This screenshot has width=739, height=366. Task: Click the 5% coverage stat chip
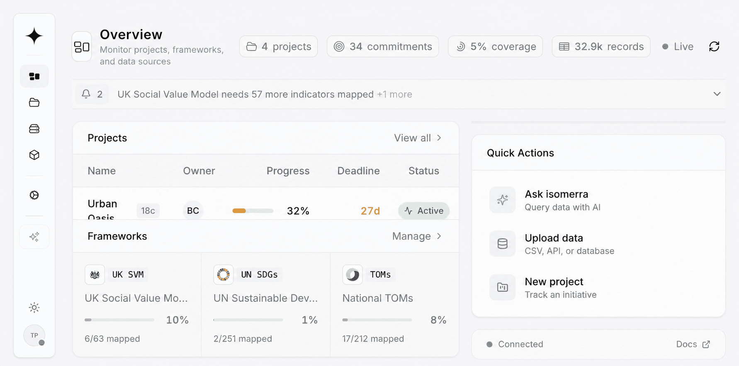[496, 46]
